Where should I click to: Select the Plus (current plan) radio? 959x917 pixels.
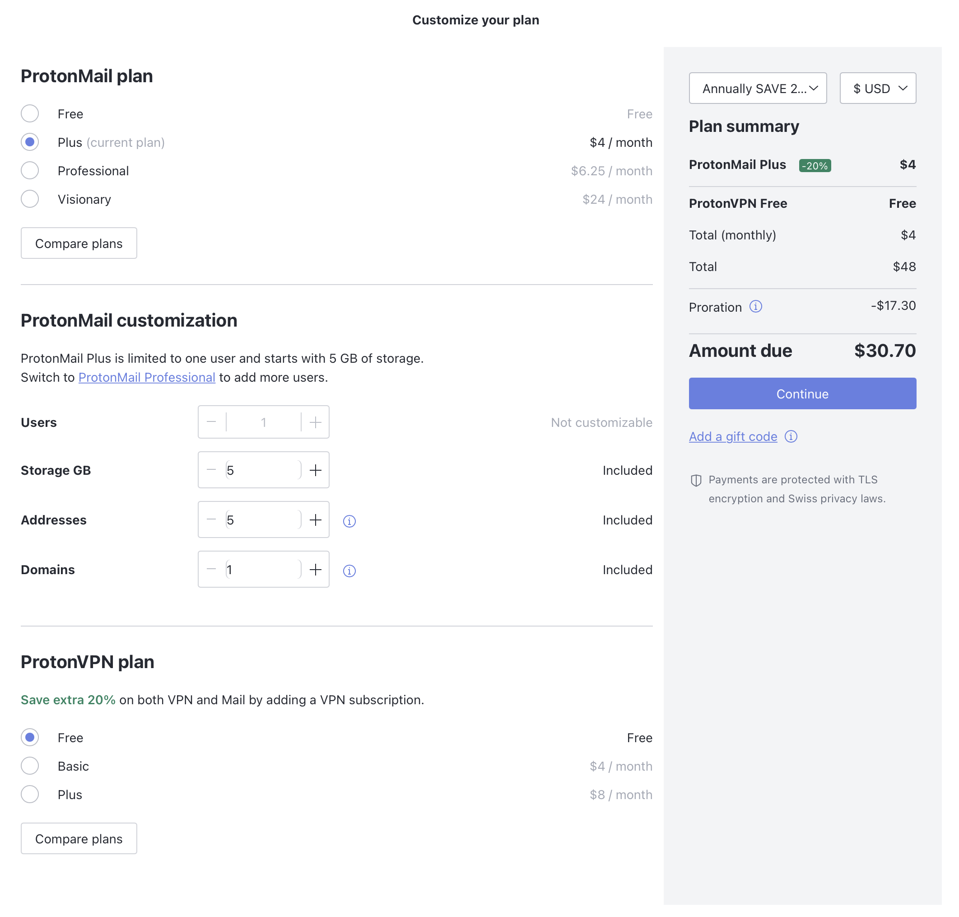tap(30, 142)
